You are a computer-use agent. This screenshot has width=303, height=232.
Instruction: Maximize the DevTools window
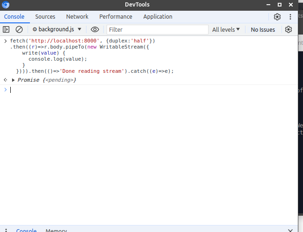(x=280, y=5)
